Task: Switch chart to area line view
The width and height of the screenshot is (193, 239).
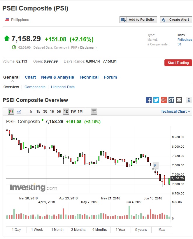Action: click(19, 111)
